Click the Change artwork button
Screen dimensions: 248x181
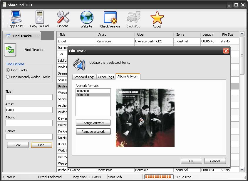(93, 123)
